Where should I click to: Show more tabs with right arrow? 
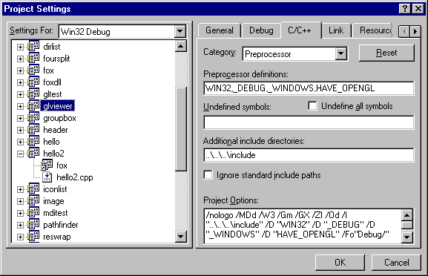pos(415,31)
